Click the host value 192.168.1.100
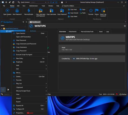This screenshot has height=115, width=128. click(x=67, y=50)
